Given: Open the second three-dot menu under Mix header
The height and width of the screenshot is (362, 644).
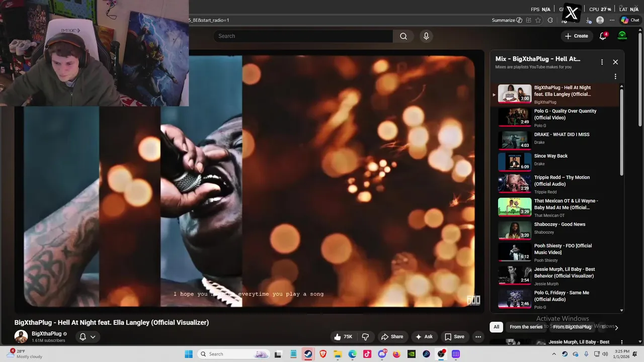Looking at the screenshot, I should (x=615, y=77).
